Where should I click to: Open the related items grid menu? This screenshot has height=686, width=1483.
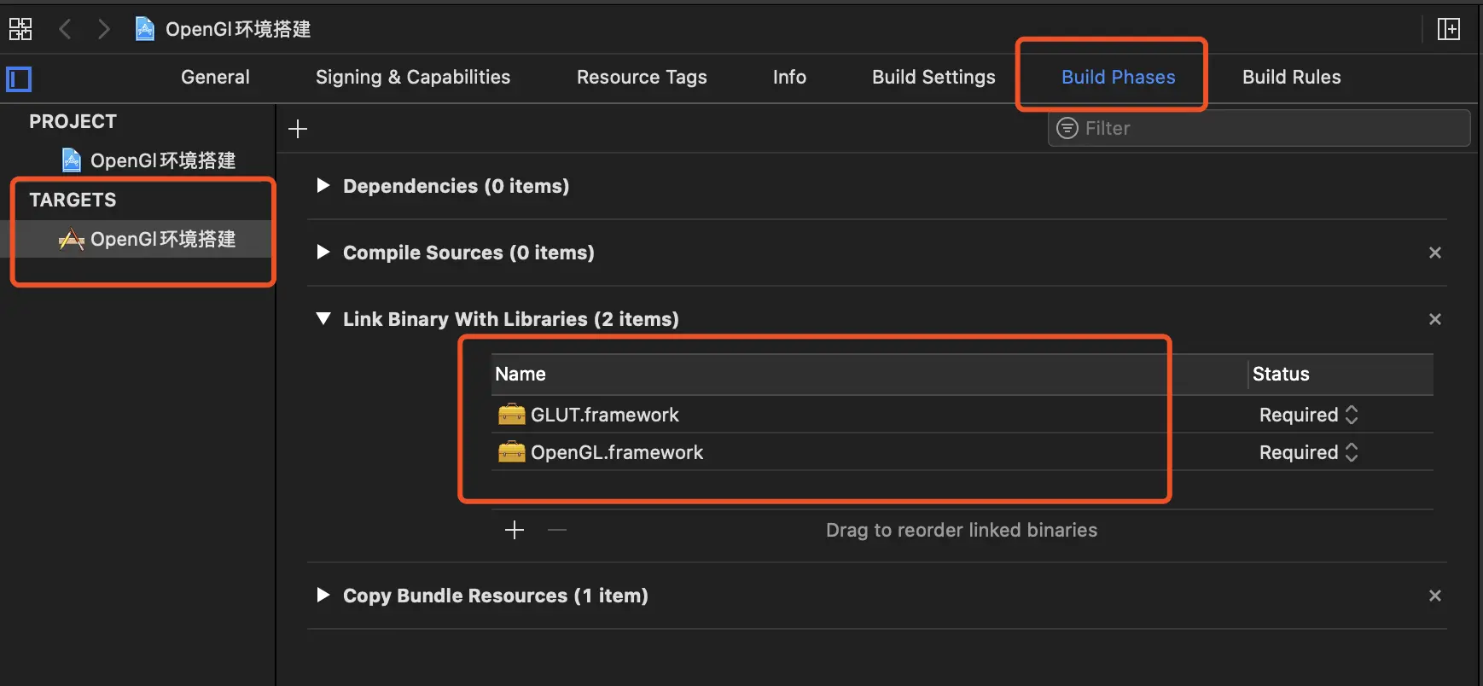tap(20, 29)
